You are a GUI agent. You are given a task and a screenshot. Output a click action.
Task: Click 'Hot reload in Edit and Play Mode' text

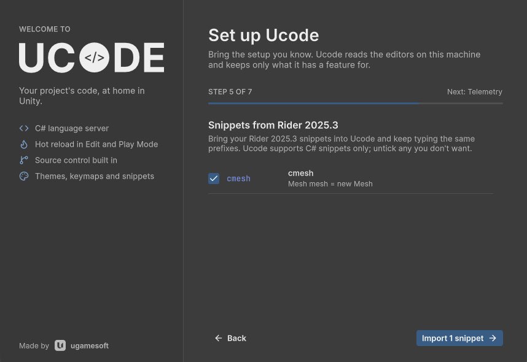[96, 144]
